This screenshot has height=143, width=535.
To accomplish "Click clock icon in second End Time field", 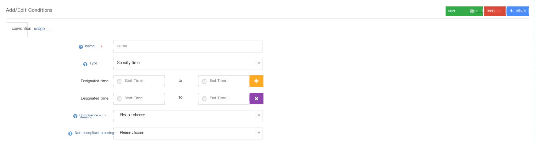I will tap(204, 99).
